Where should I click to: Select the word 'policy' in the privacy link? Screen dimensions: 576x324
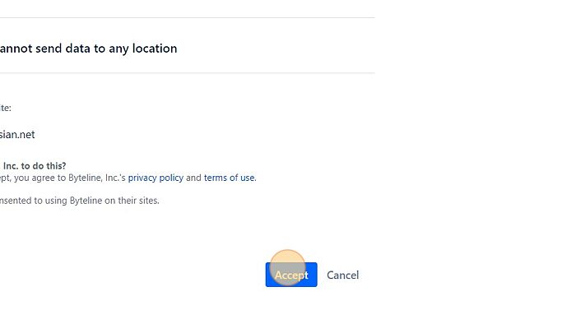point(171,178)
